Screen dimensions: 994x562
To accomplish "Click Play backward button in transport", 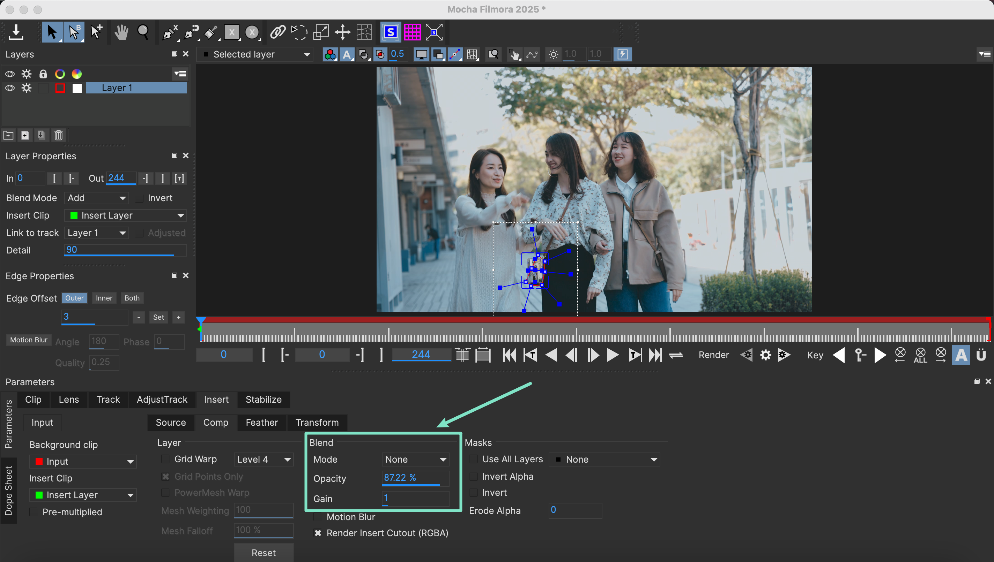I will tap(551, 355).
